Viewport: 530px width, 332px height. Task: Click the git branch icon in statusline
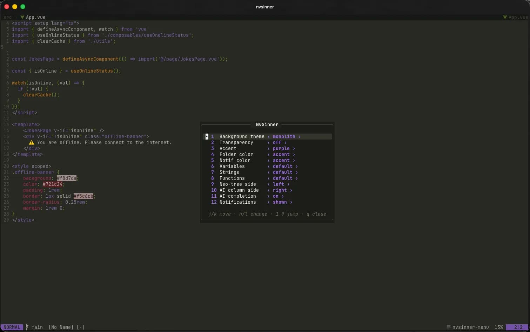27,327
